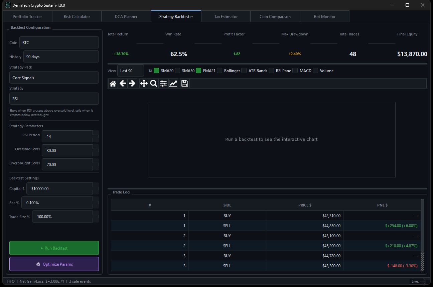Click Net Gain/Loss status bar text

pos(42,281)
